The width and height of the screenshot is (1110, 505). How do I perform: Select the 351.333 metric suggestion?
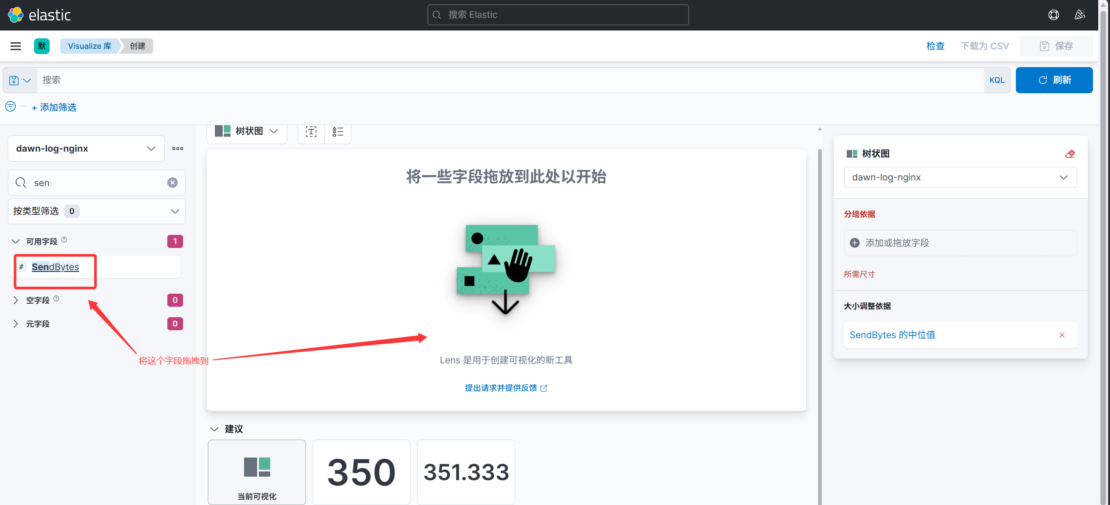(x=466, y=472)
